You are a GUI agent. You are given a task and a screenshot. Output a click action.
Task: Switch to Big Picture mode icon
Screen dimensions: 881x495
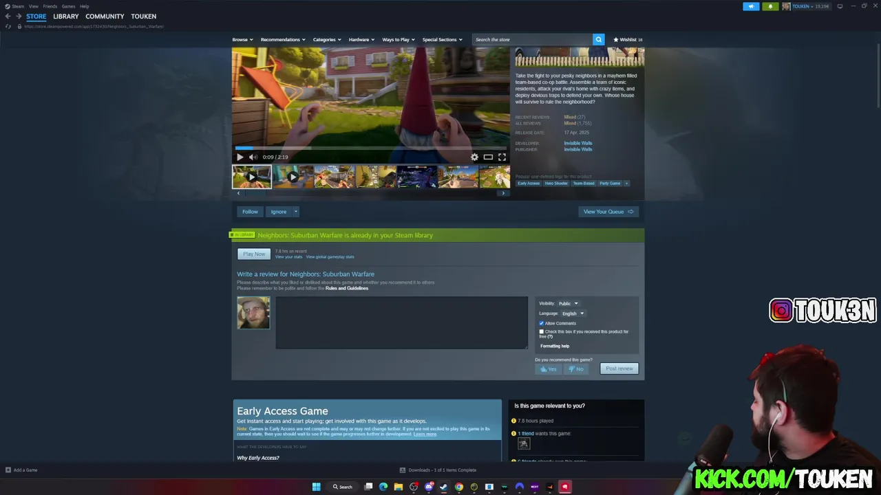(x=840, y=6)
